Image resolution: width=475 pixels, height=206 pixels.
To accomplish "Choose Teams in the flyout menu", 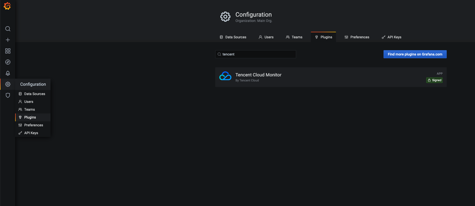I will [x=33, y=109].
